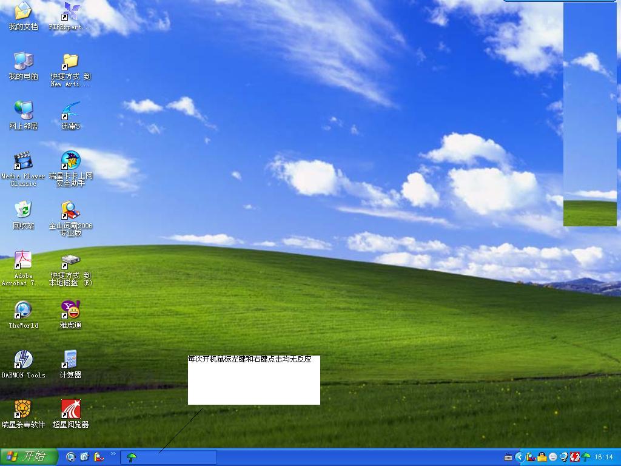621x466 pixels.
Task: Select the 雅虎通 messenger icon
Action: click(x=70, y=310)
